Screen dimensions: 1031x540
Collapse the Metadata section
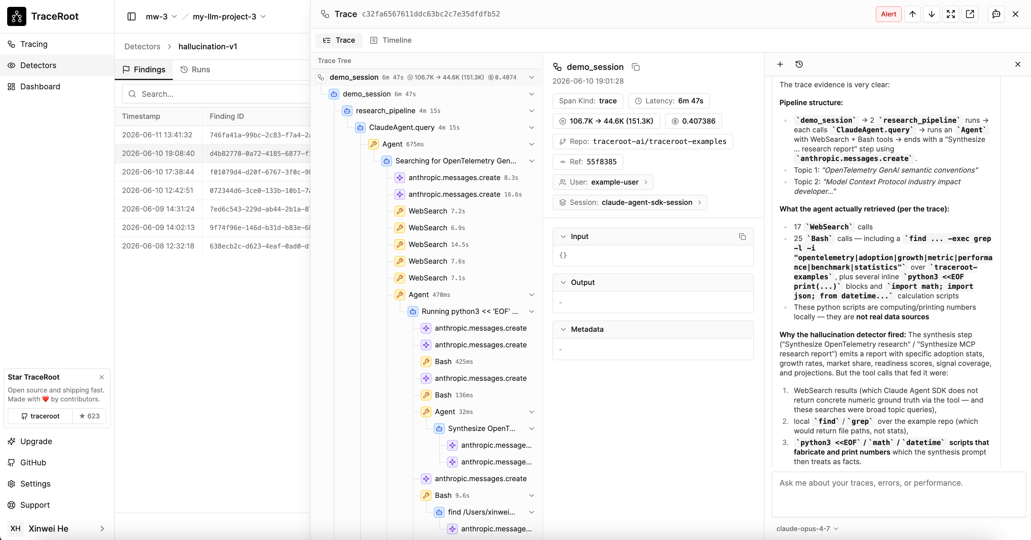click(x=563, y=329)
